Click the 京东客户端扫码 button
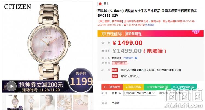 (x=157, y=87)
